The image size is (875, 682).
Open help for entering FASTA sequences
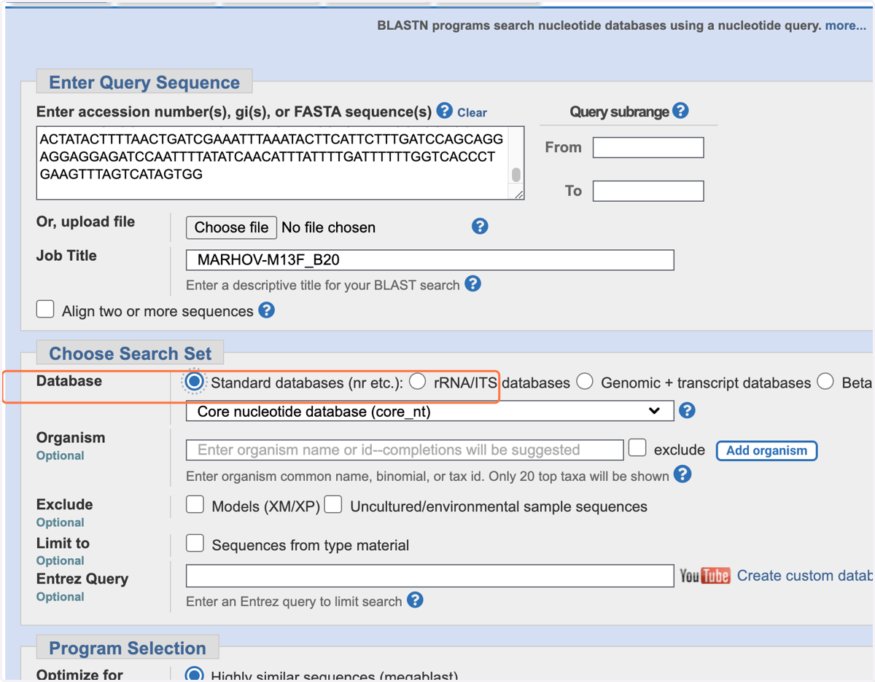click(x=444, y=111)
